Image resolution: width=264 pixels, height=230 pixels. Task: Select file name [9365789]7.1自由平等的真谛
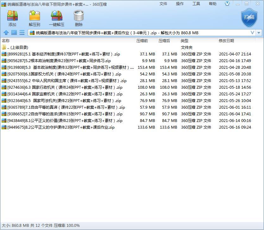(66, 107)
